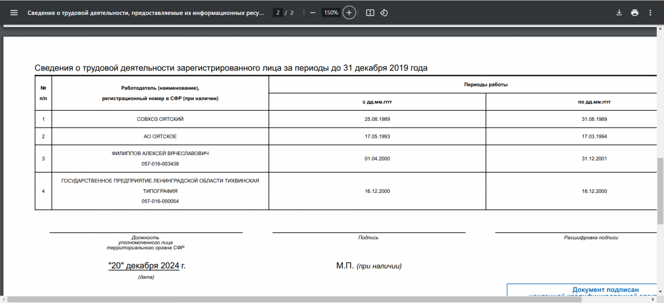Click registration number 057-016-003438
Image resolution: width=664 pixels, height=303 pixels.
coord(160,164)
